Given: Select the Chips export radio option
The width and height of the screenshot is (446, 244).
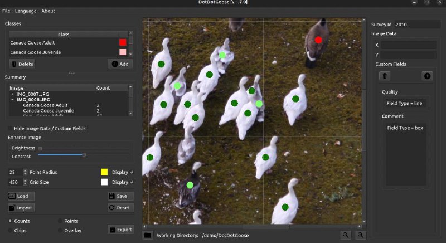Looking at the screenshot, I should pos(11,230).
